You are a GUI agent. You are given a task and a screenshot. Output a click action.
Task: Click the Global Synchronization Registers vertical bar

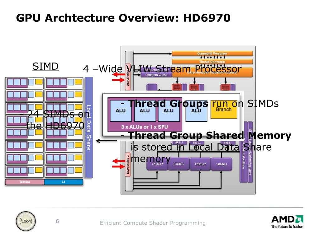pos(250,152)
